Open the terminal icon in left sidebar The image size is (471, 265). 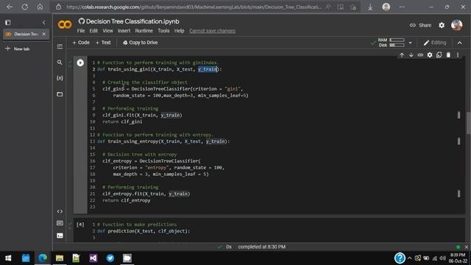pos(60,236)
